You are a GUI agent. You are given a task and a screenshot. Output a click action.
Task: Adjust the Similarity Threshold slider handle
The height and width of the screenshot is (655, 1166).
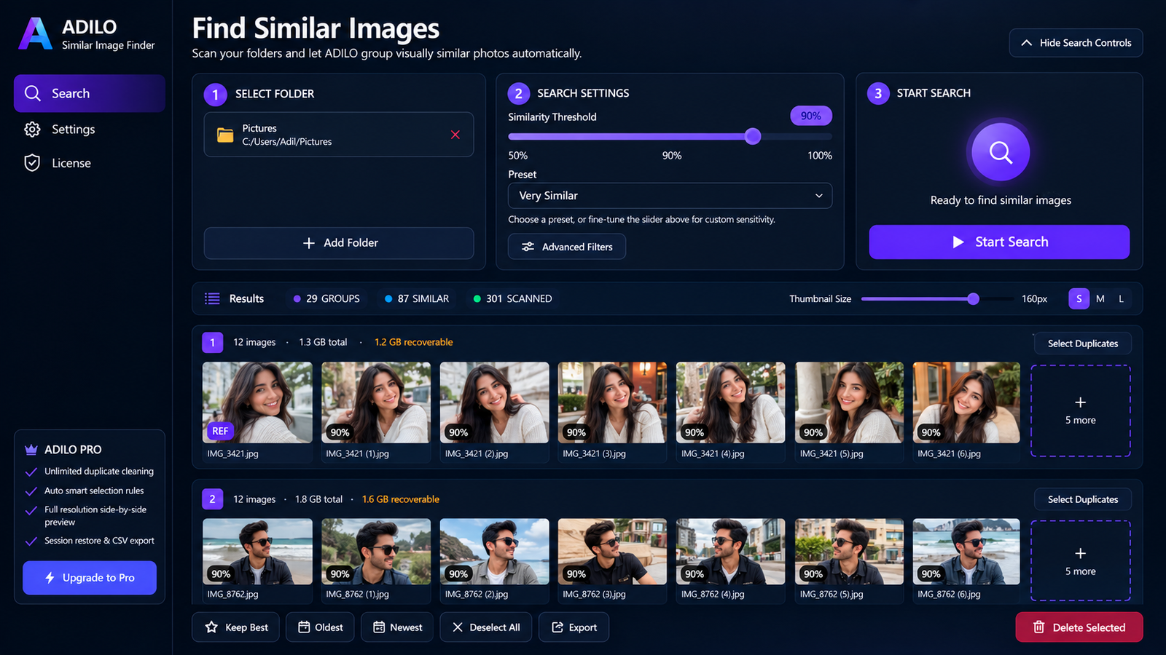pyautogui.click(x=753, y=136)
